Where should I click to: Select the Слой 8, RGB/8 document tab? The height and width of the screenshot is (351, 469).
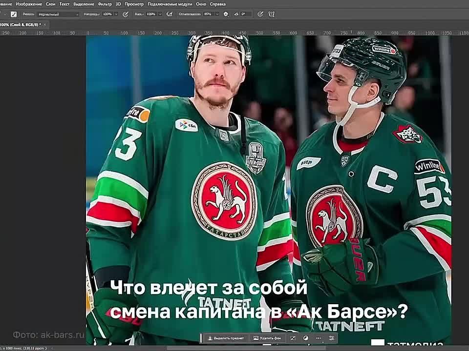[x=21, y=25]
